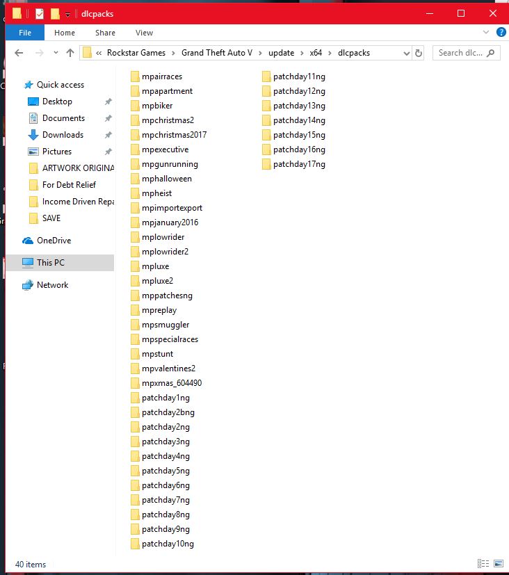The width and height of the screenshot is (509, 575).
Task: Switch to the Share ribbon tab
Action: coord(105,33)
